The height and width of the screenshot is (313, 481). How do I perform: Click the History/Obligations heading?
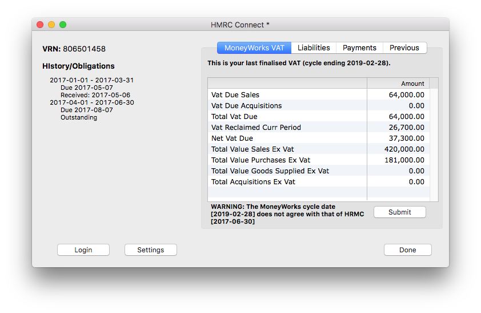tap(78, 66)
